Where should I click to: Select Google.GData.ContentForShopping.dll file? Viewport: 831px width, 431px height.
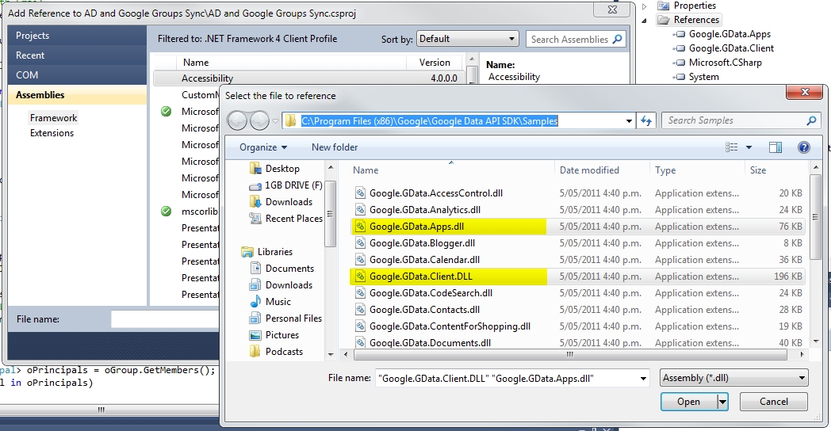[x=450, y=326]
